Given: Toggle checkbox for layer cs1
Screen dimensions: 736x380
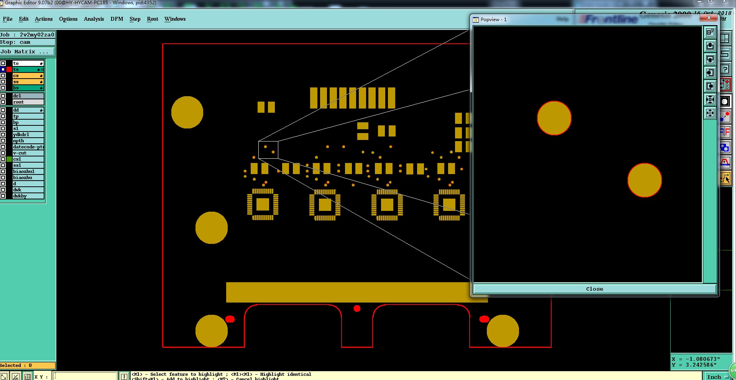Looking at the screenshot, I should (x=3, y=159).
